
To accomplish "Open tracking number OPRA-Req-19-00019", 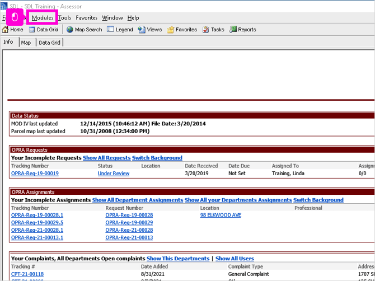I will (35, 174).
